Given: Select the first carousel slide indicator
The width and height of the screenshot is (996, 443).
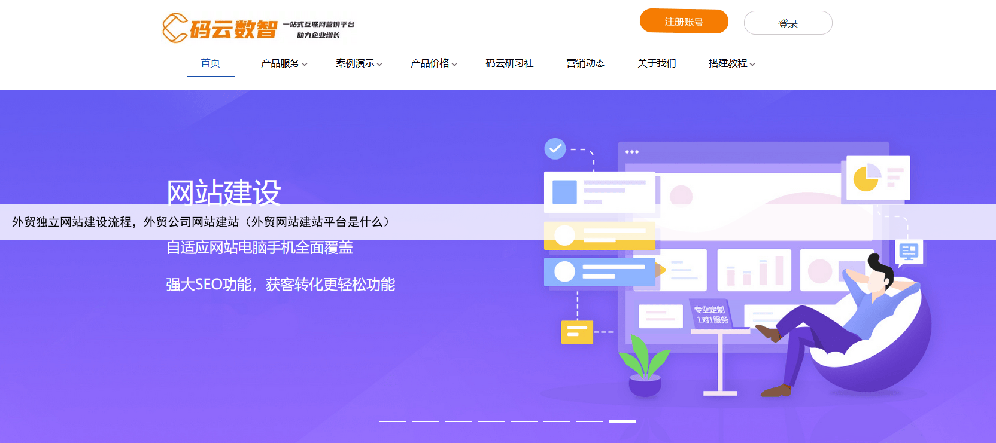Looking at the screenshot, I should tap(392, 421).
